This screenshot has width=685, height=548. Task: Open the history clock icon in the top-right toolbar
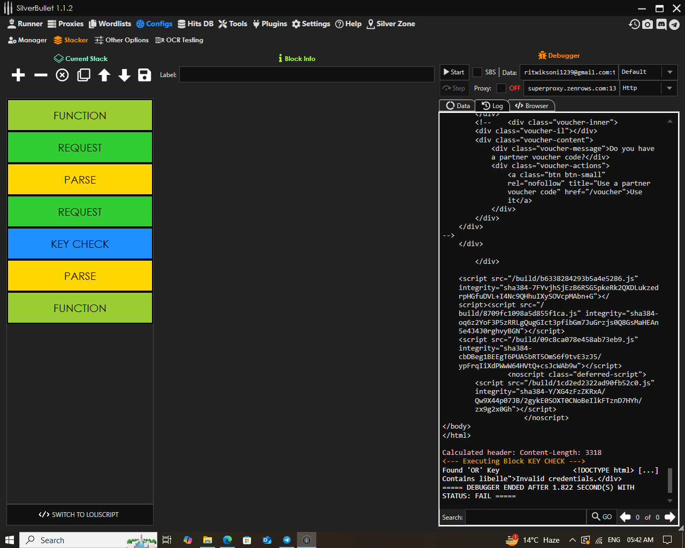tap(634, 24)
